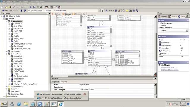The height and width of the screenshot is (107, 190).
Task: Open the view layout dropdown arrow in top toolbar
Action: coord(48,7)
